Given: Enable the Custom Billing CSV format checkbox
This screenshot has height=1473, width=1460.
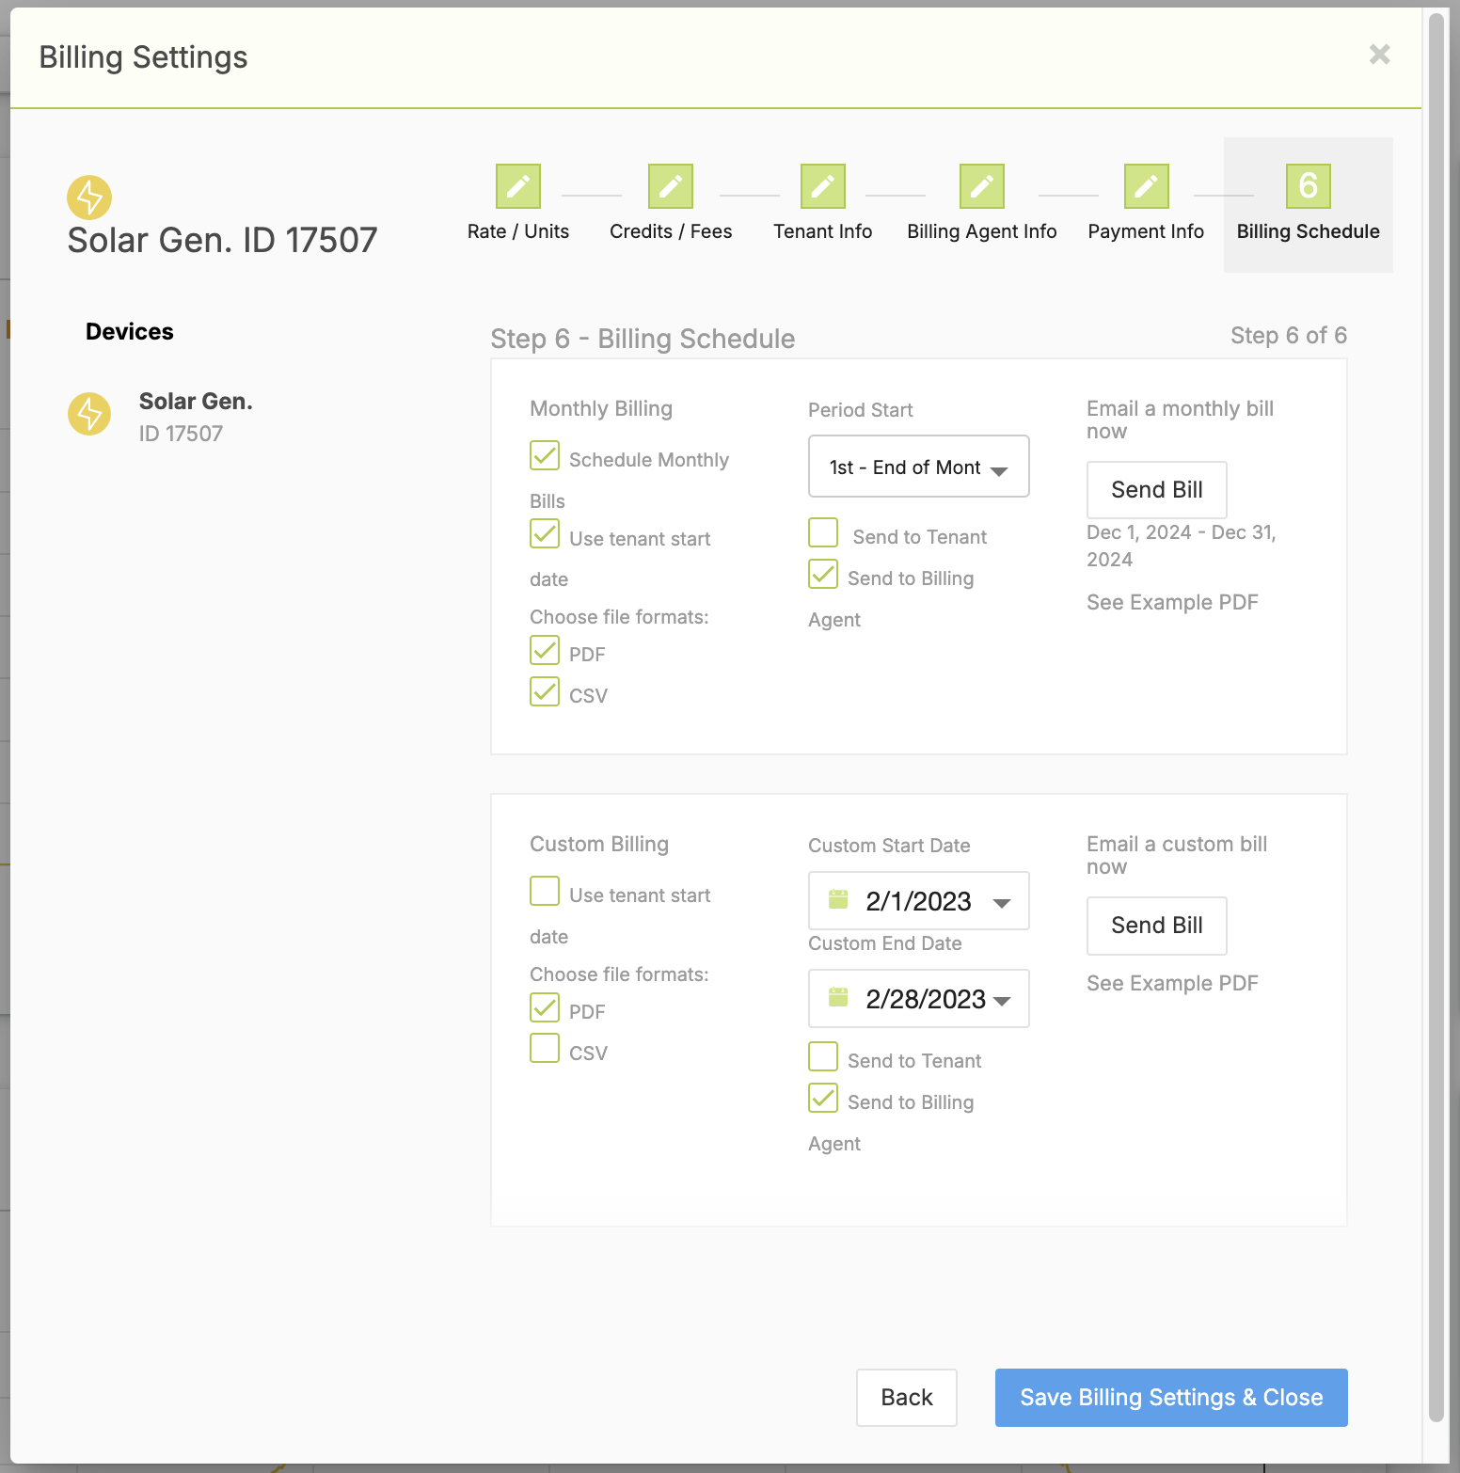Looking at the screenshot, I should click(x=545, y=1048).
